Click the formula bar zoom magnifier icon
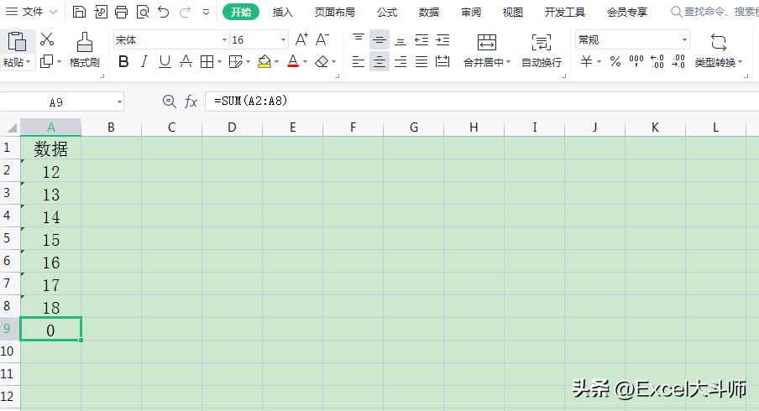Image resolution: width=759 pixels, height=411 pixels. pyautogui.click(x=169, y=101)
